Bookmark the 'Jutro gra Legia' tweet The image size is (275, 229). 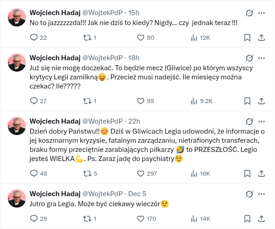[x=247, y=219]
